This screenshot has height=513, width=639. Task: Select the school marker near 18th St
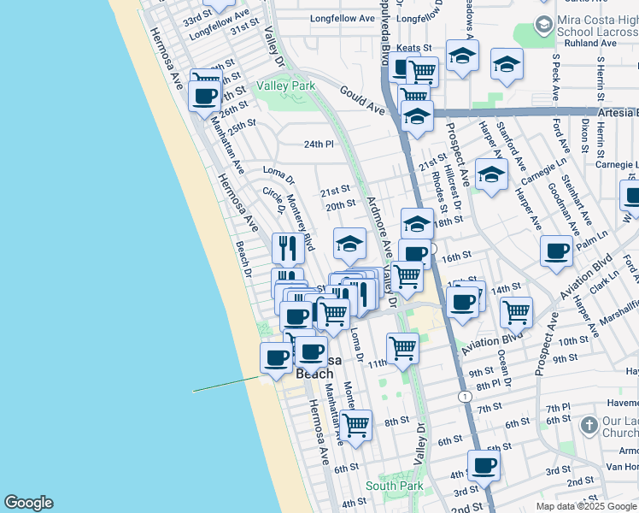(417, 224)
